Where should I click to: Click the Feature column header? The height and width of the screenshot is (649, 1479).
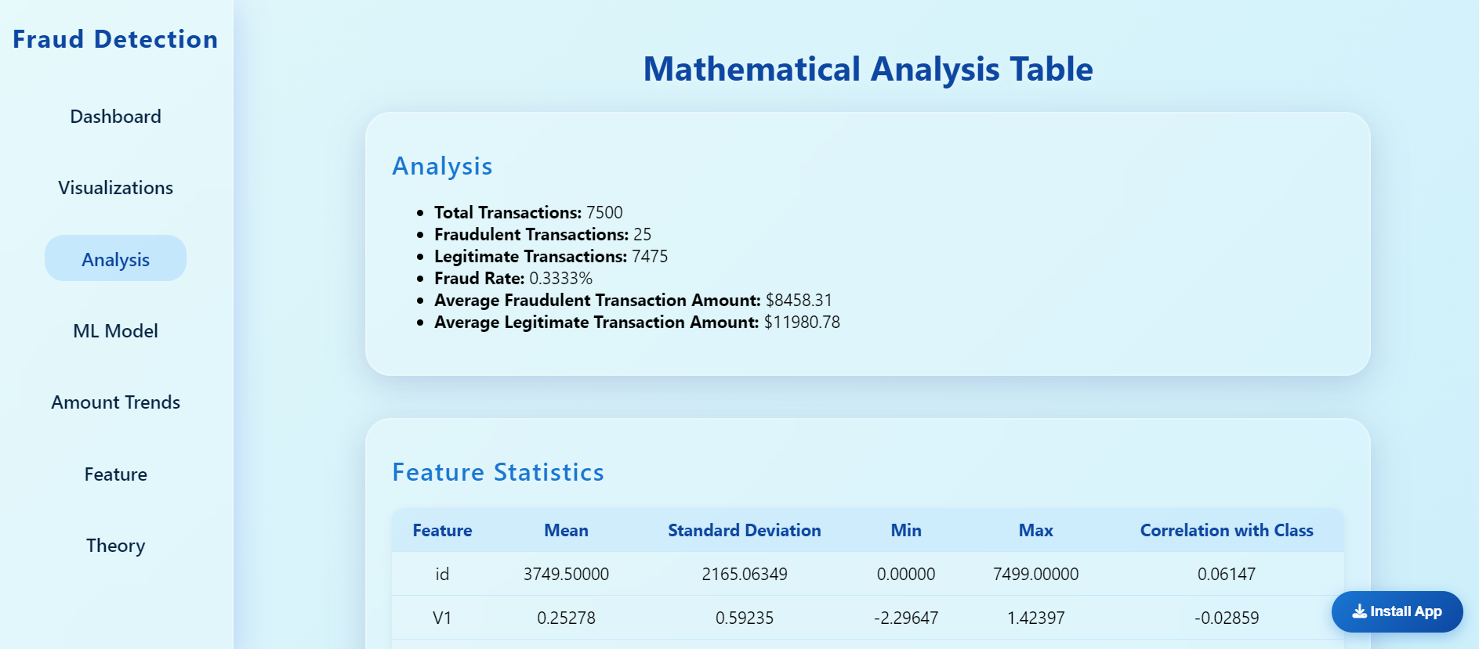pyautogui.click(x=442, y=530)
